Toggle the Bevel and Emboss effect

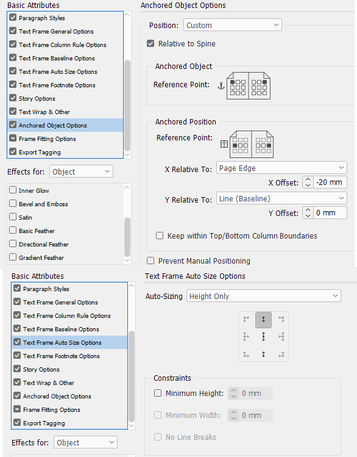(x=13, y=203)
